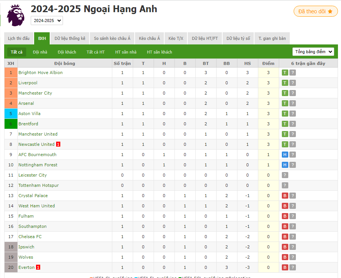The height and width of the screenshot is (278, 341).
Task: Open the Dữ liệu thống kê tab
Action: click(x=70, y=38)
